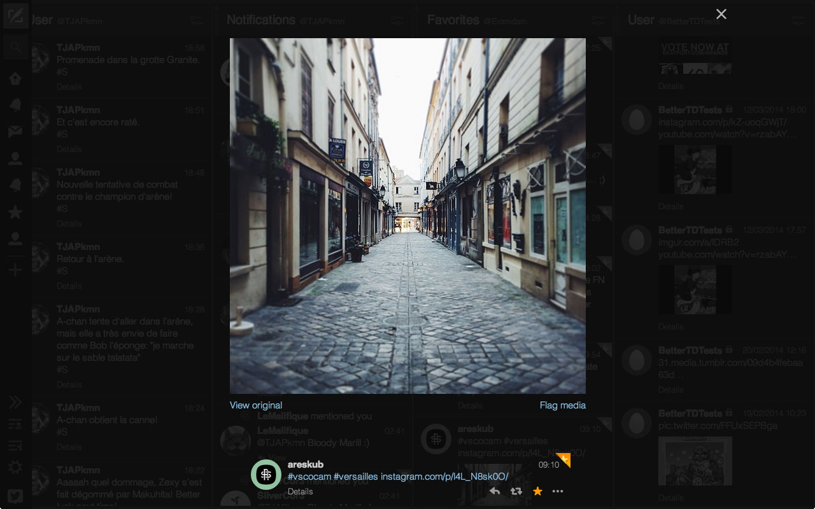Click areskub avatar in the Favorites column

tap(436, 439)
